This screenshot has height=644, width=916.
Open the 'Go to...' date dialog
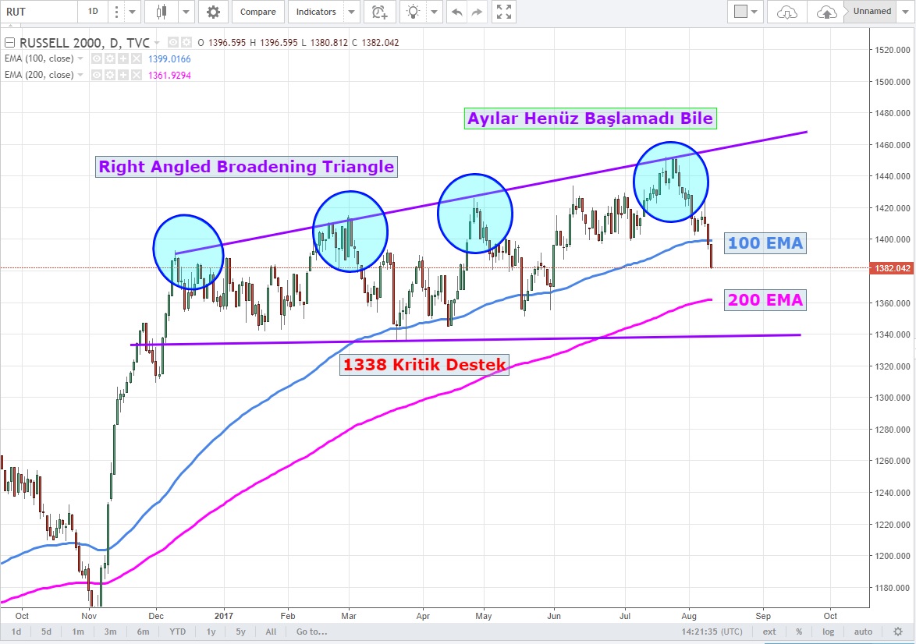(311, 632)
